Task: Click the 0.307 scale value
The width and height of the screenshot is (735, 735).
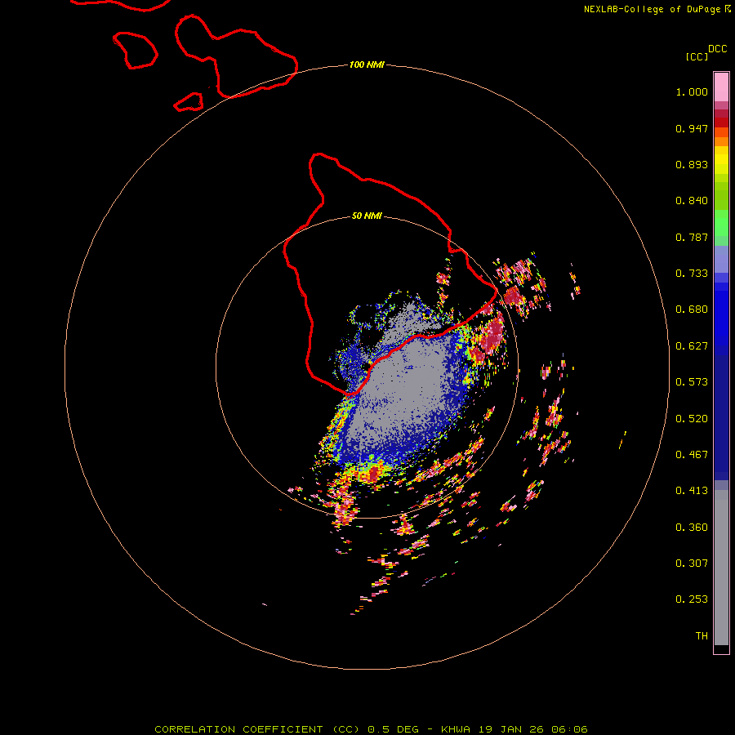Action: tap(692, 563)
